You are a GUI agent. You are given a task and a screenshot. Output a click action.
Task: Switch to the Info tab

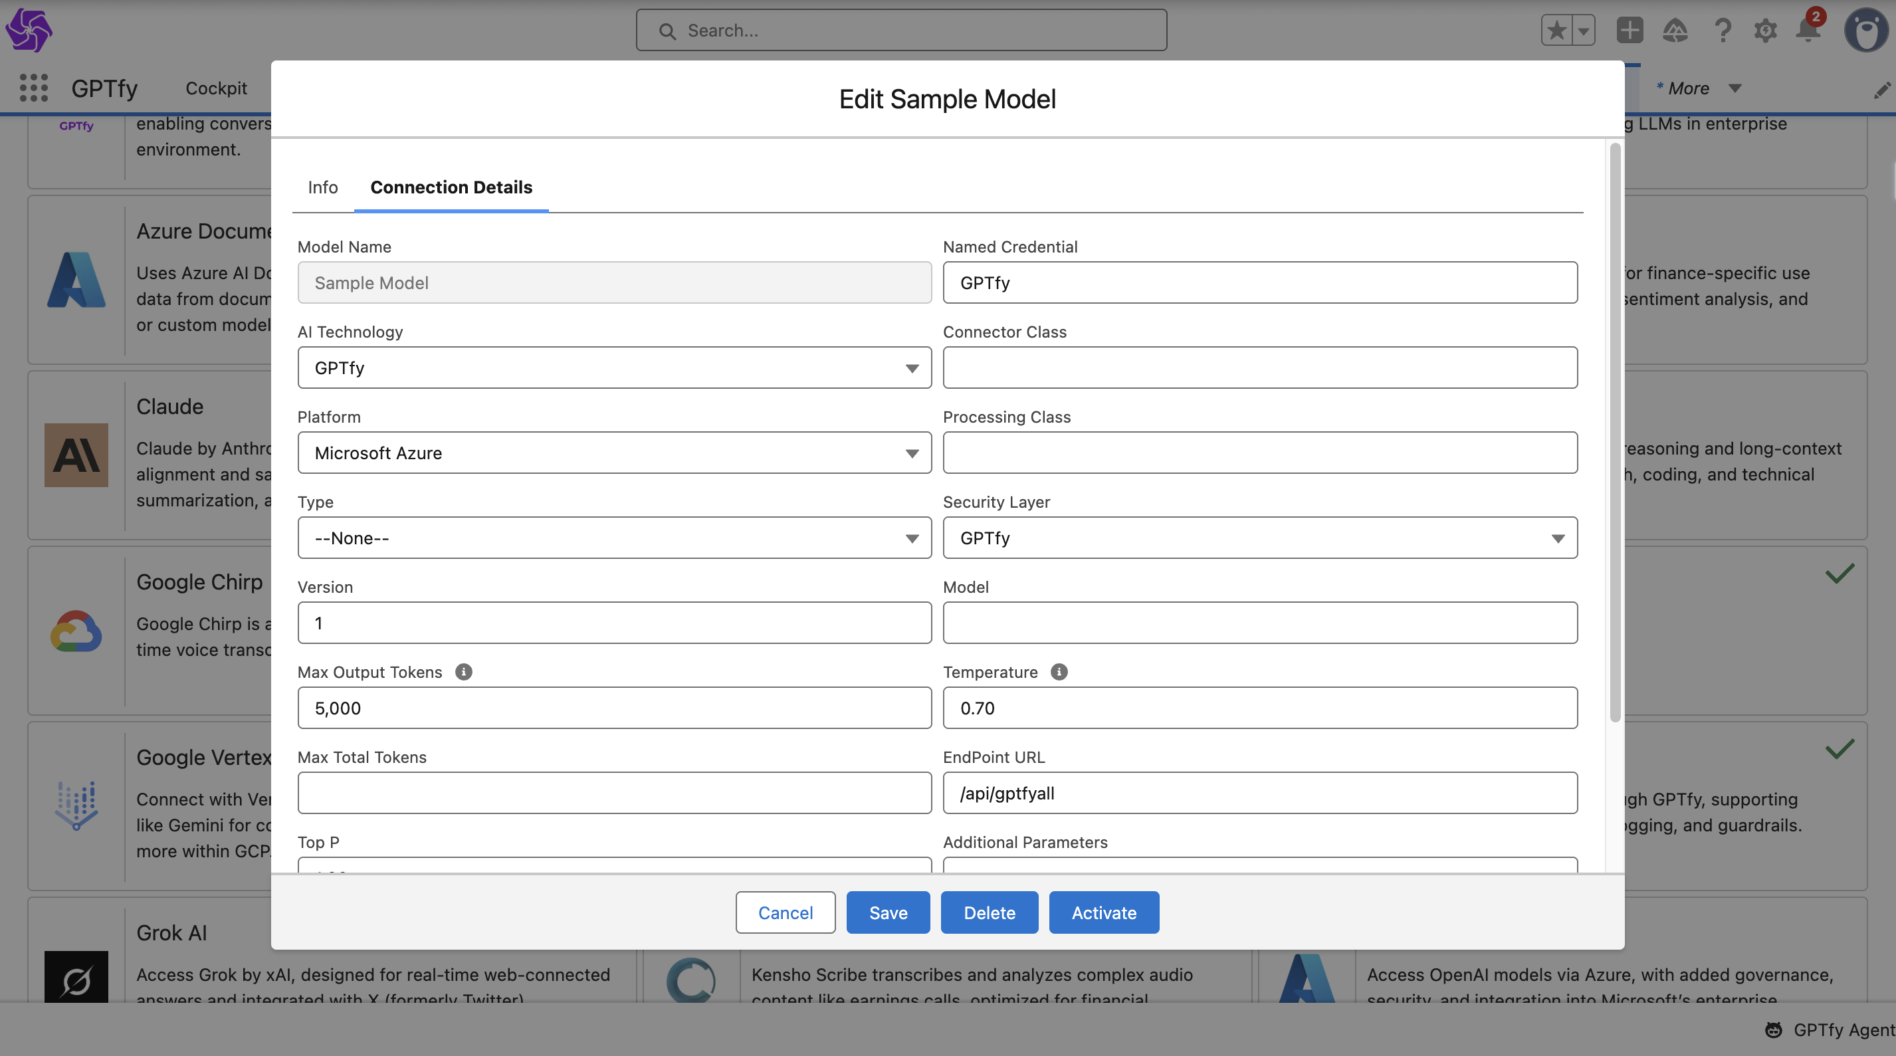pos(322,187)
